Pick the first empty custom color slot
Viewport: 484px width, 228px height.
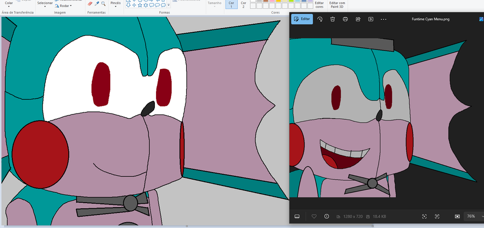(x=253, y=6)
